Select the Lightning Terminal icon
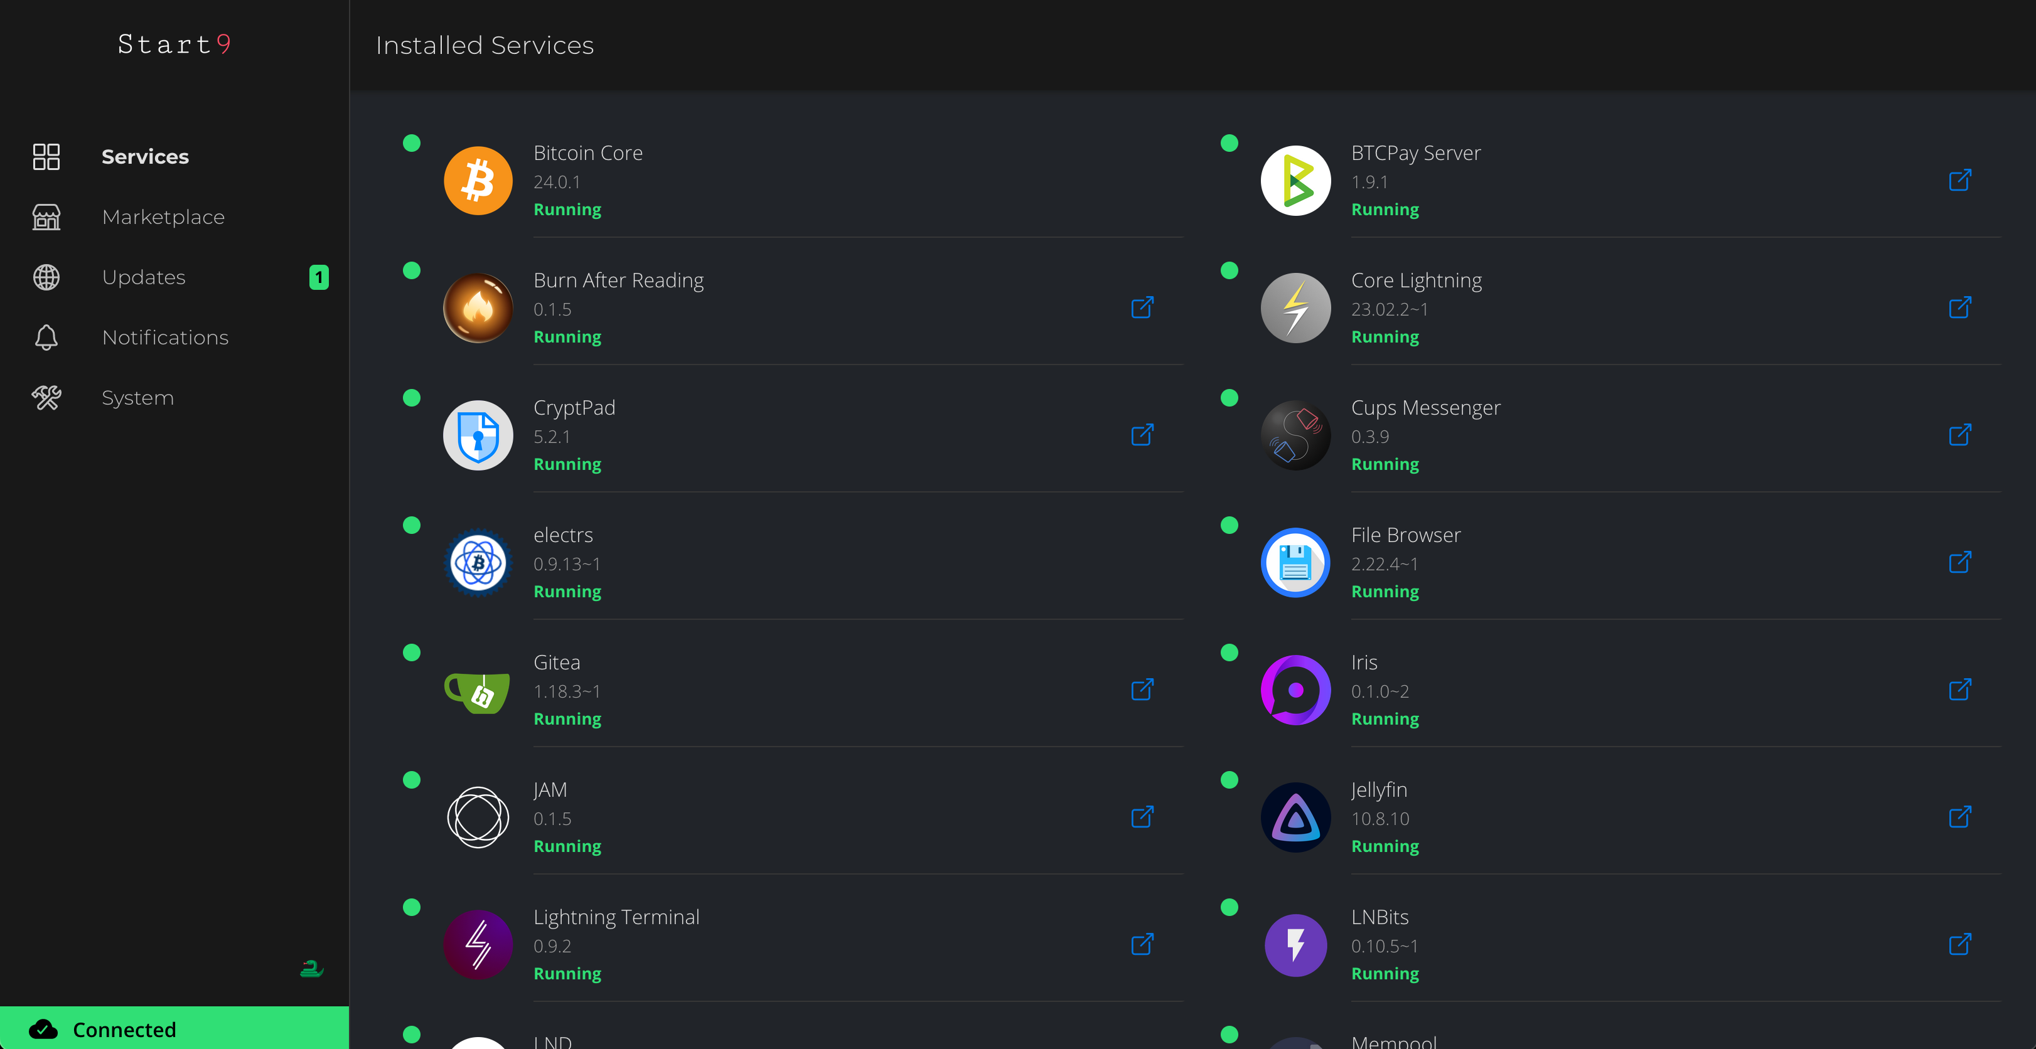 [x=478, y=945]
